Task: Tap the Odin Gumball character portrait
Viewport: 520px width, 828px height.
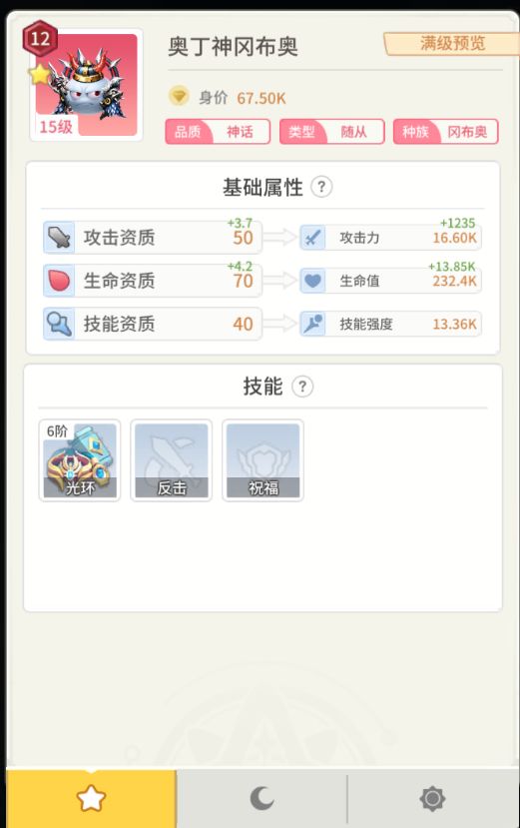Action: coord(86,85)
